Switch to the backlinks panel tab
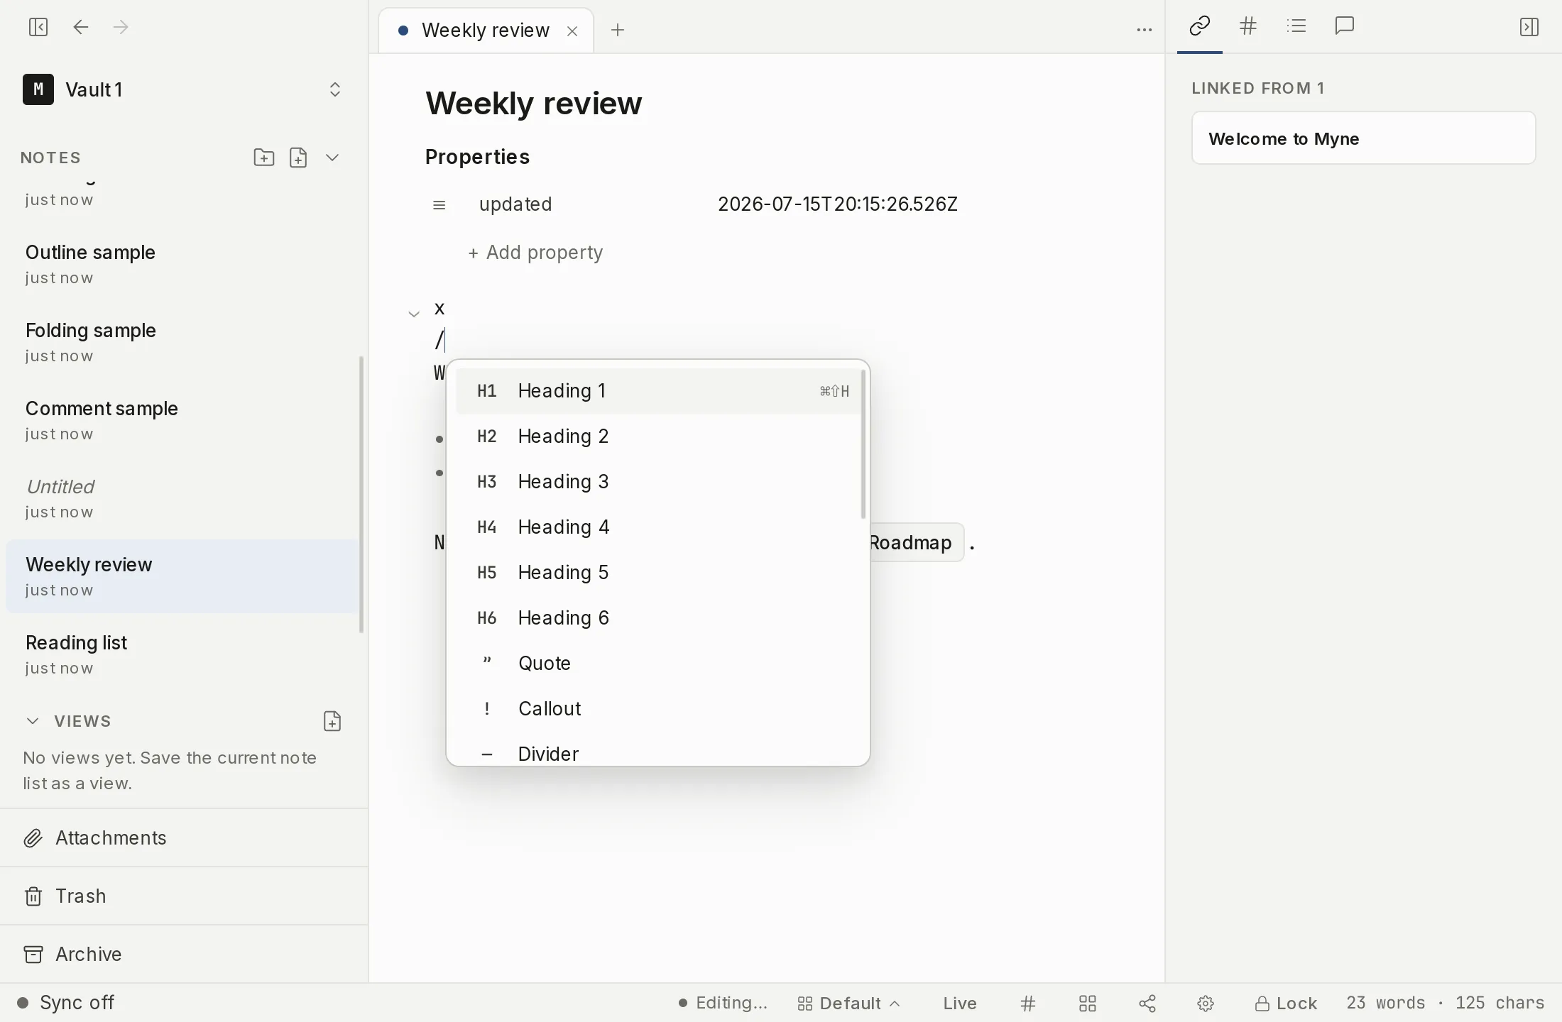The height and width of the screenshot is (1022, 1562). click(x=1200, y=27)
